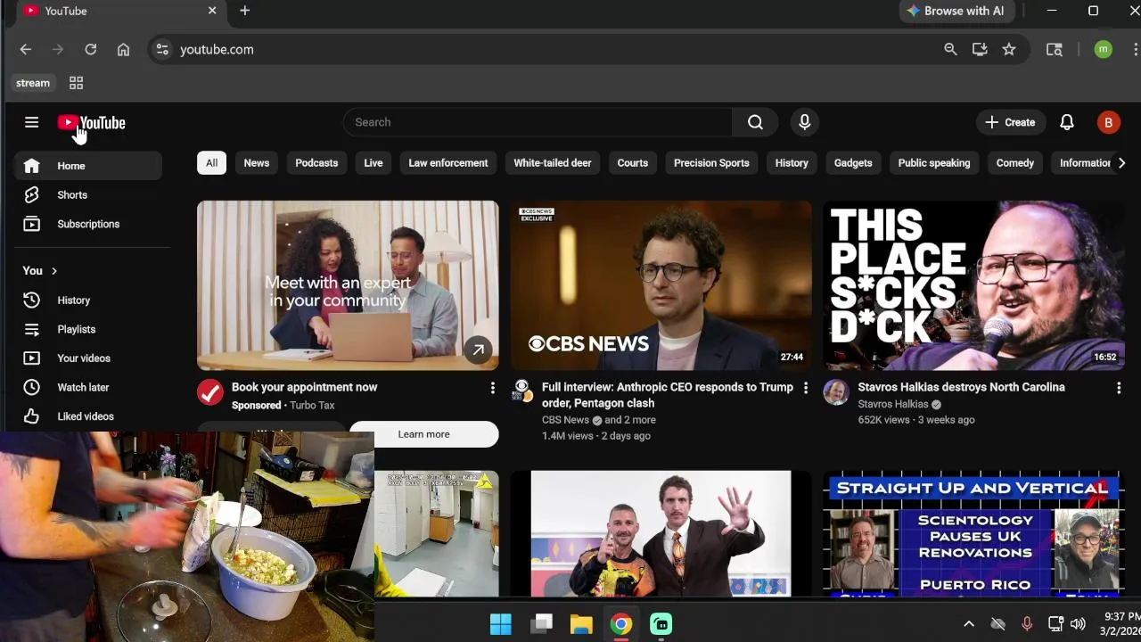This screenshot has height=642, width=1141.
Task: Click the YouTube logo
Action: (x=92, y=123)
